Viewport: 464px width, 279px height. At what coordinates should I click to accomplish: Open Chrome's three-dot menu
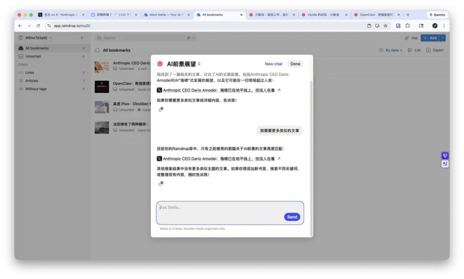(444, 26)
